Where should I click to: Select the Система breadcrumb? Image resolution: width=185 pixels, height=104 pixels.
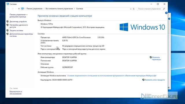coord(79,9)
